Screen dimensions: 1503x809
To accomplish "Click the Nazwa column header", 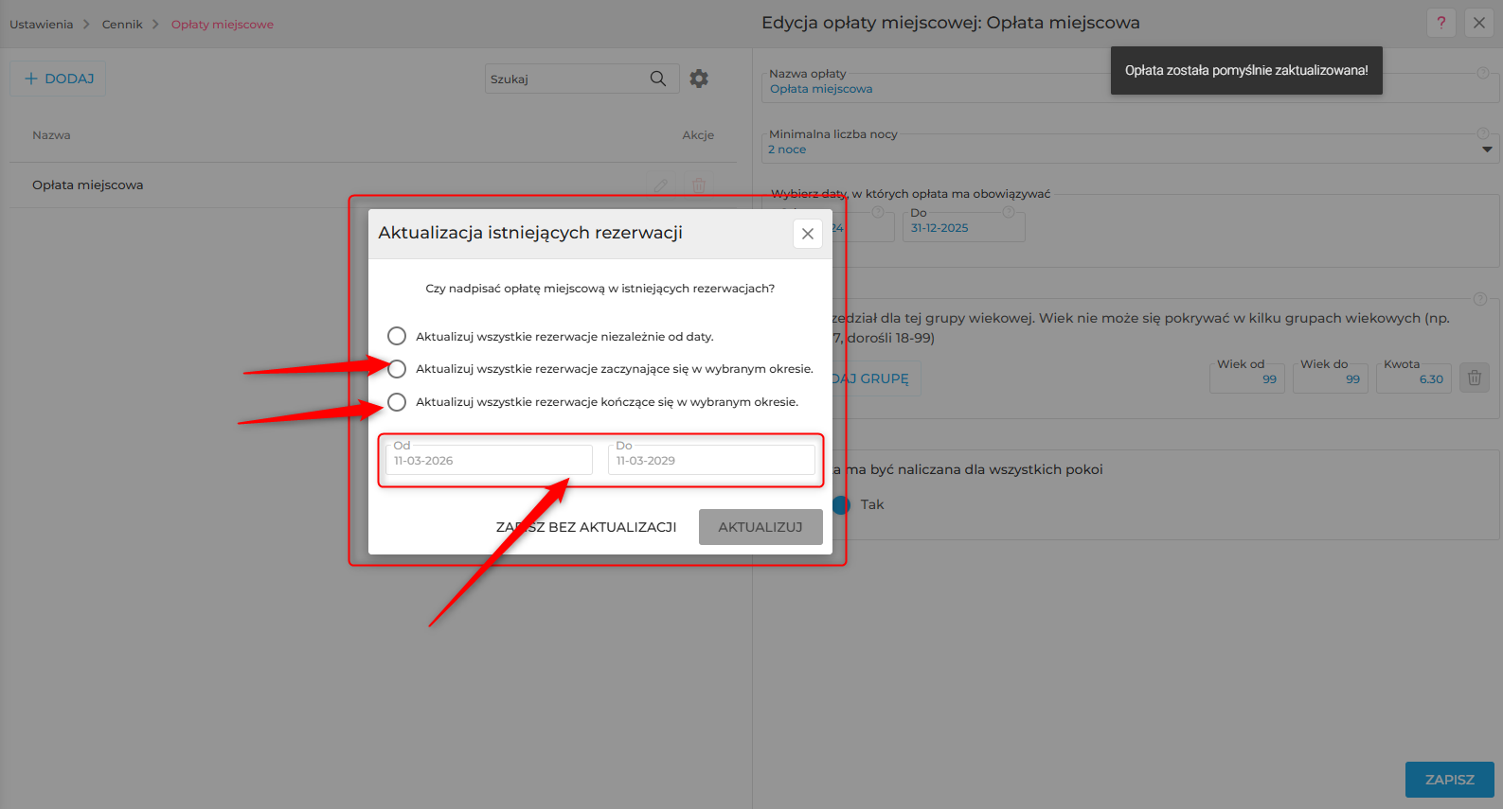I will (x=51, y=135).
